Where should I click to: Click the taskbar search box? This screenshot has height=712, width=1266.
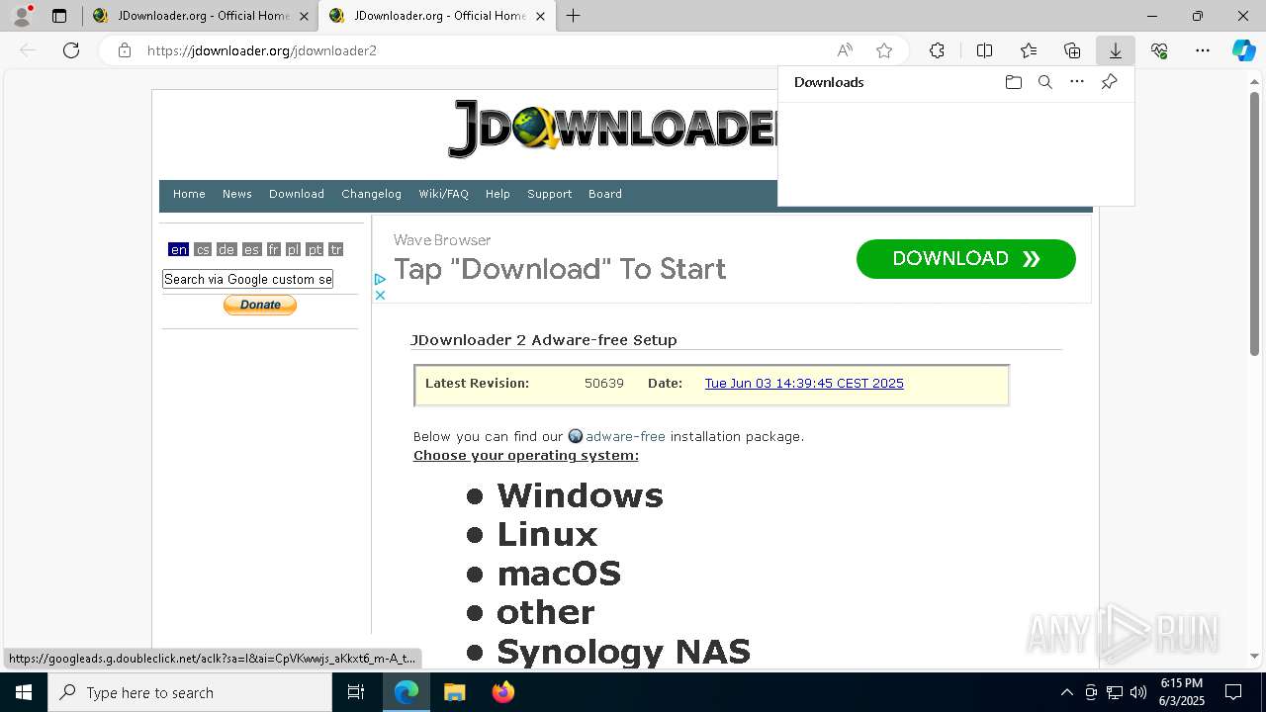190,692
